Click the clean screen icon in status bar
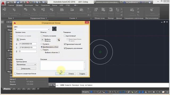 (163, 92)
